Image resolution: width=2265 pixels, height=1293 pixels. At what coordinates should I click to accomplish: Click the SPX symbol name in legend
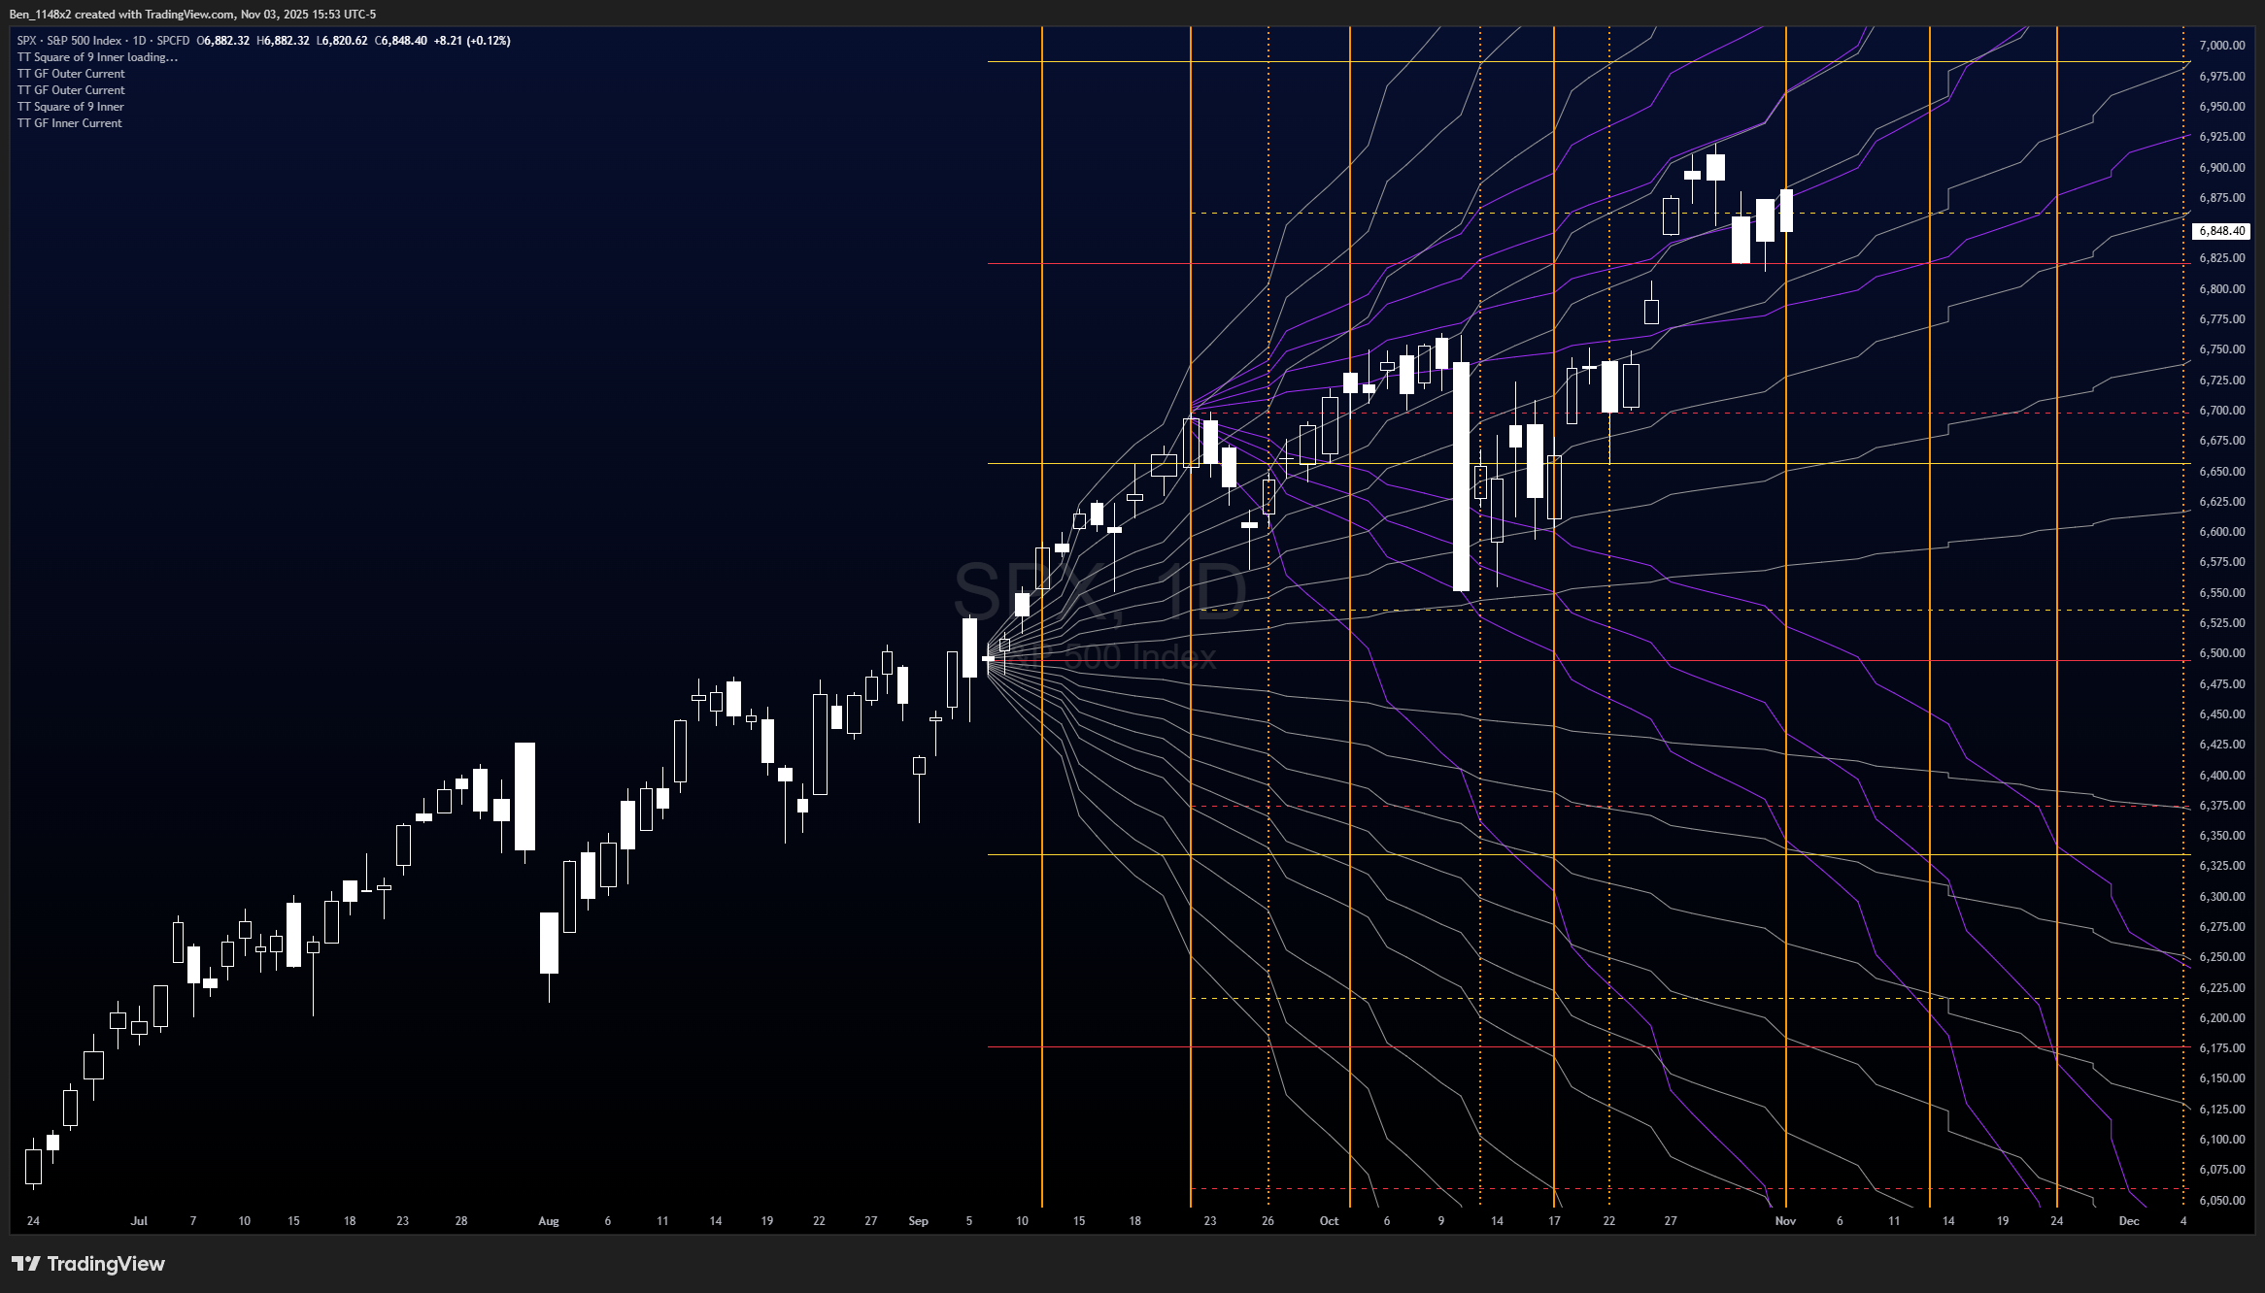(27, 41)
